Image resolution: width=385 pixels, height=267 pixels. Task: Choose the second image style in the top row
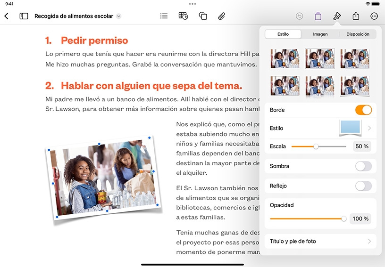pos(320,58)
